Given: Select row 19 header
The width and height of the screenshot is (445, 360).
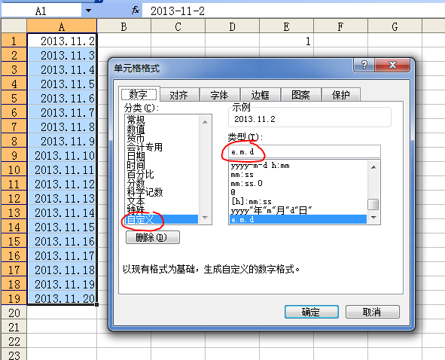Looking at the screenshot, I should [x=14, y=298].
